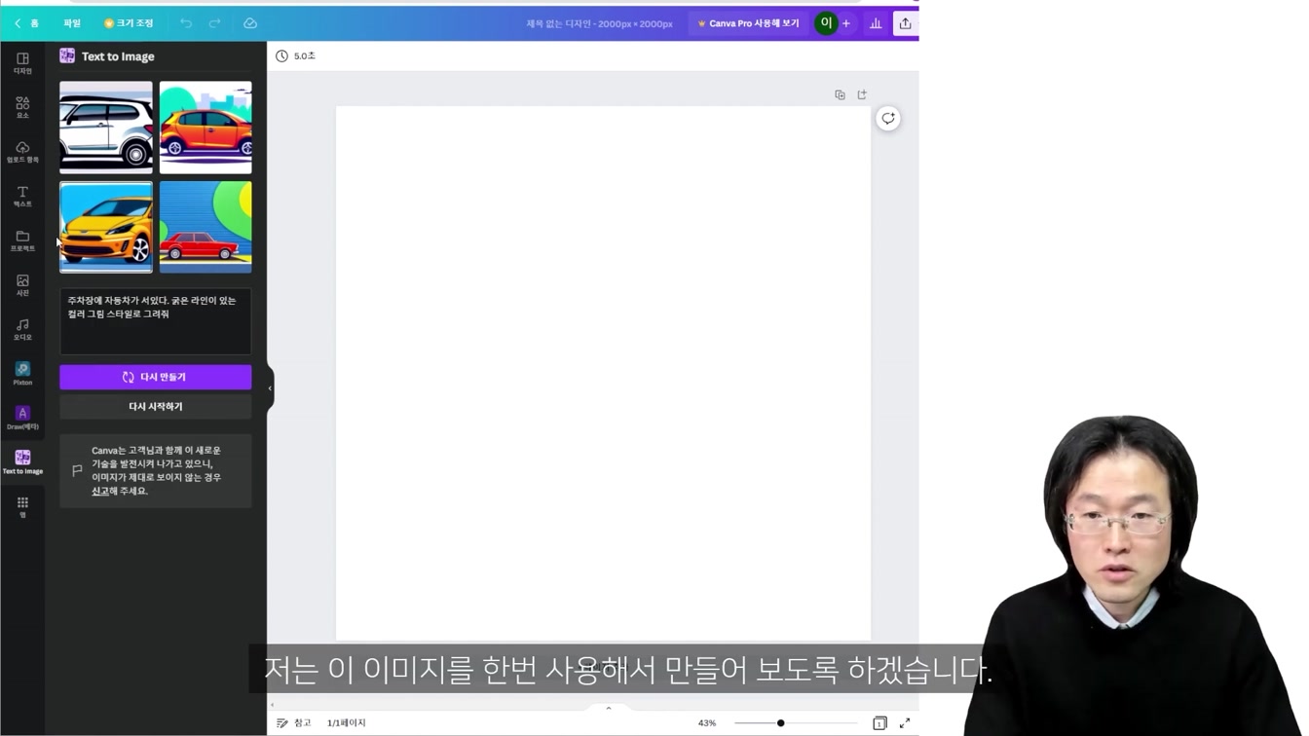Select the orange car generated image
This screenshot has height=736, width=1309.
click(206, 128)
